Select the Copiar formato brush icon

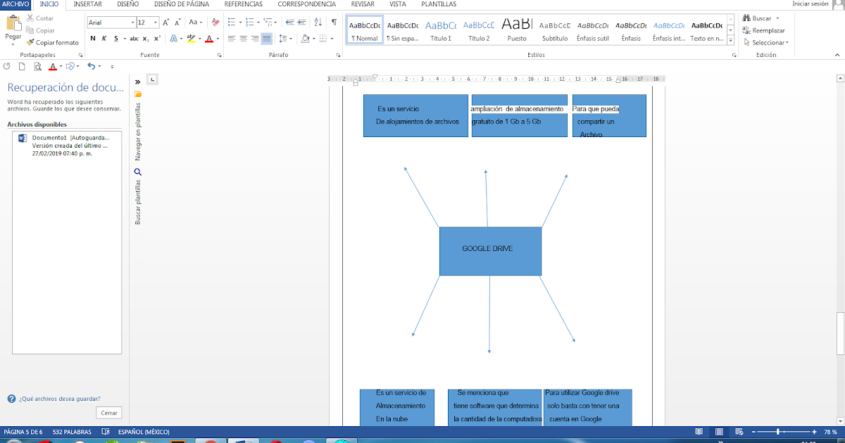pos(30,41)
